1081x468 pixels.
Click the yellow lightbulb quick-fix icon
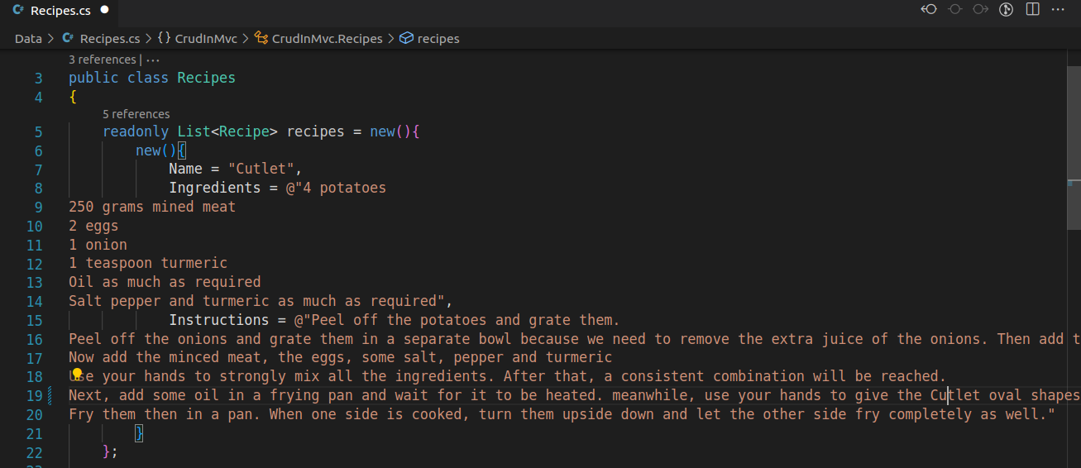point(77,376)
